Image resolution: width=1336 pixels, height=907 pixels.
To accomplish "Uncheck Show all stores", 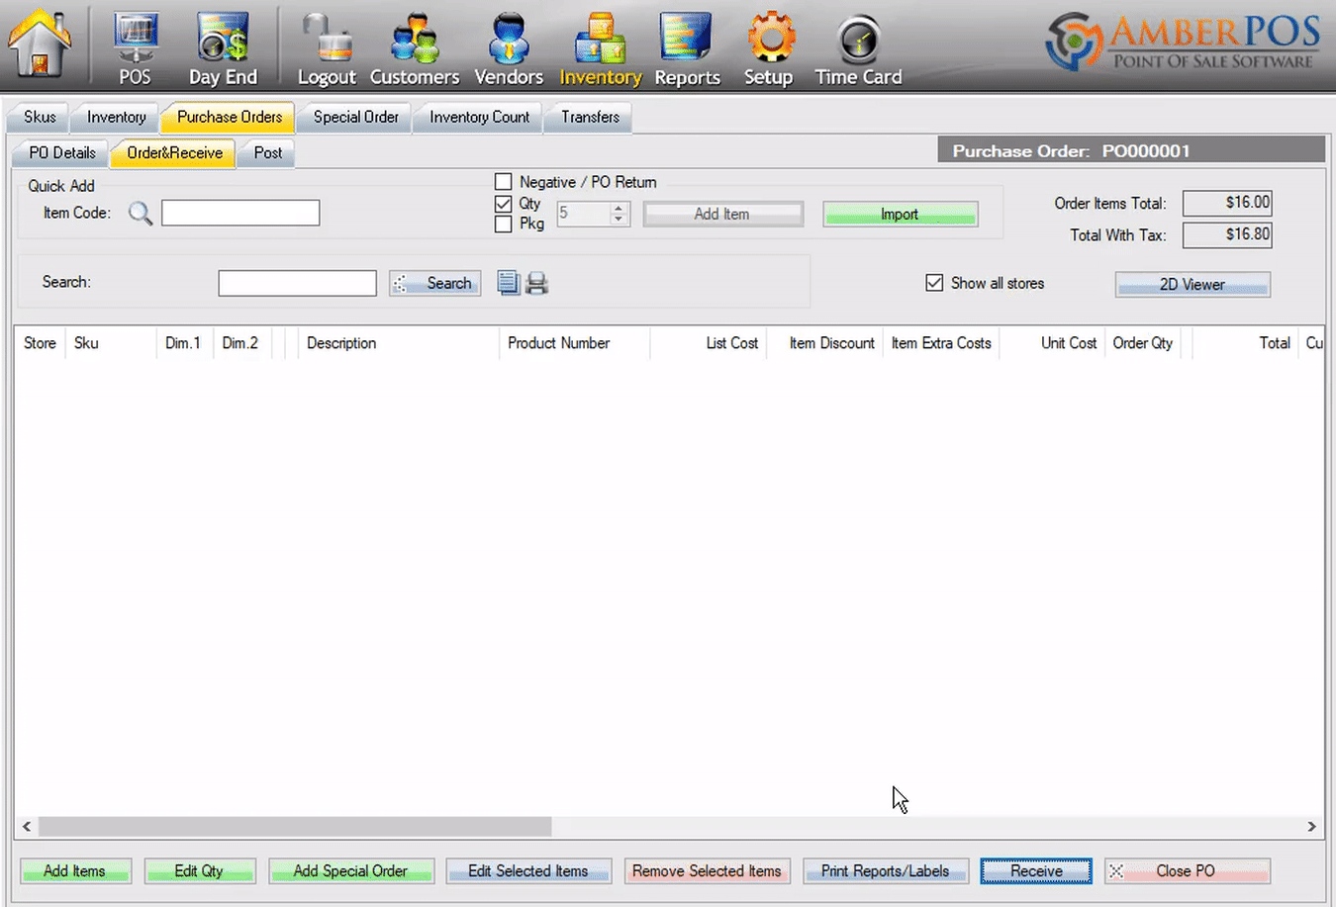I will [934, 283].
